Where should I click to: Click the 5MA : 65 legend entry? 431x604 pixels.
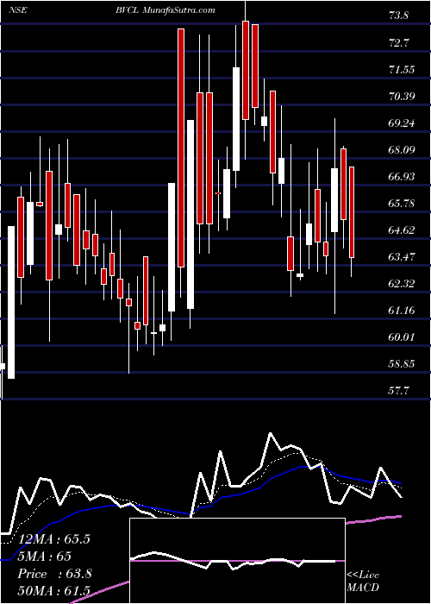pyautogui.click(x=45, y=557)
